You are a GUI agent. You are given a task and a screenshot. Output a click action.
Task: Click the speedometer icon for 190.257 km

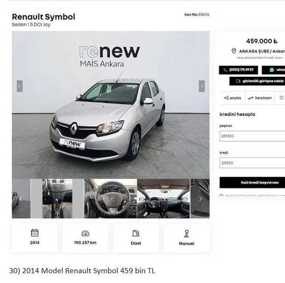(x=85, y=233)
